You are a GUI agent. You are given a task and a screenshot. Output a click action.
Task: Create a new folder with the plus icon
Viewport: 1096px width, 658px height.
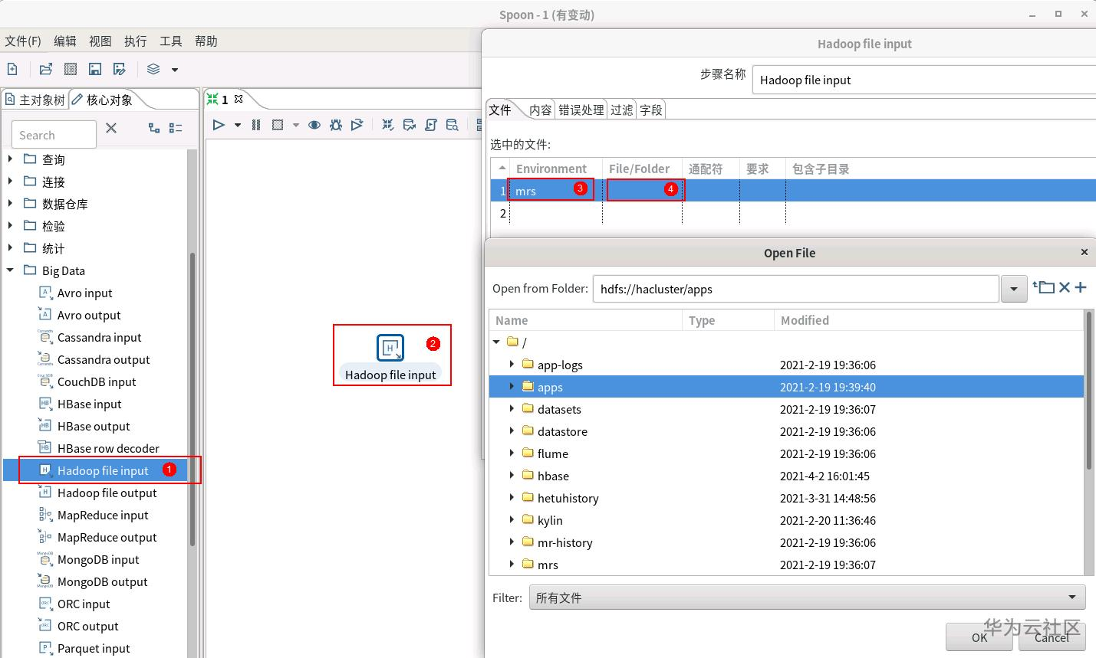tap(1081, 287)
